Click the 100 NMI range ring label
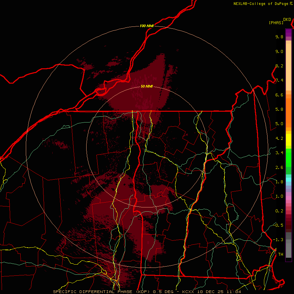294x294 pixels. tap(147, 26)
